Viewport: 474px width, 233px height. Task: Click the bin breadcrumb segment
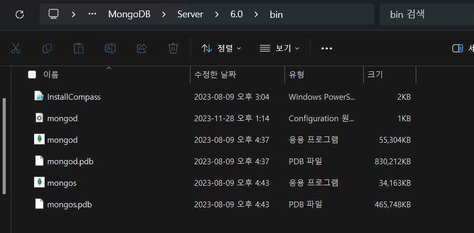pos(276,14)
